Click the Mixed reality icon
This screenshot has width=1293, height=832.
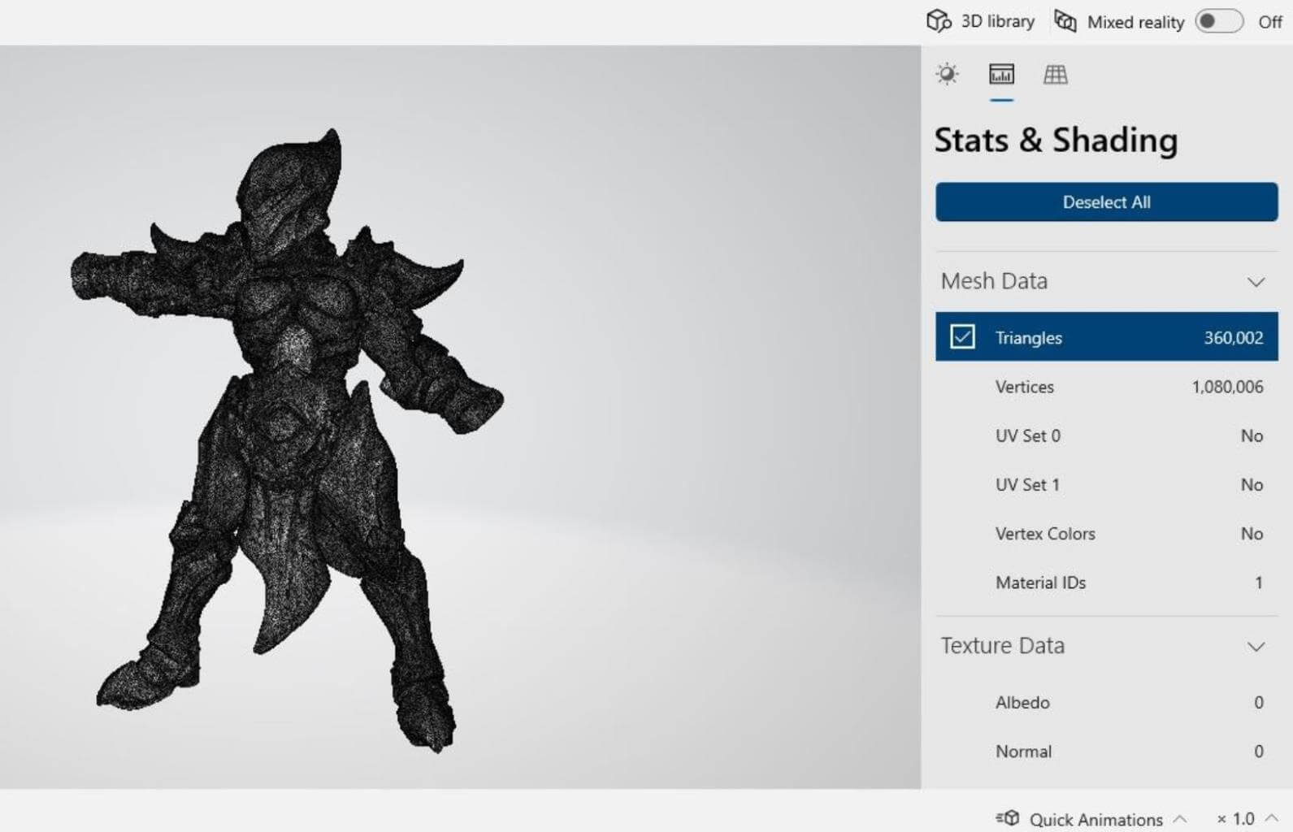point(1065,21)
